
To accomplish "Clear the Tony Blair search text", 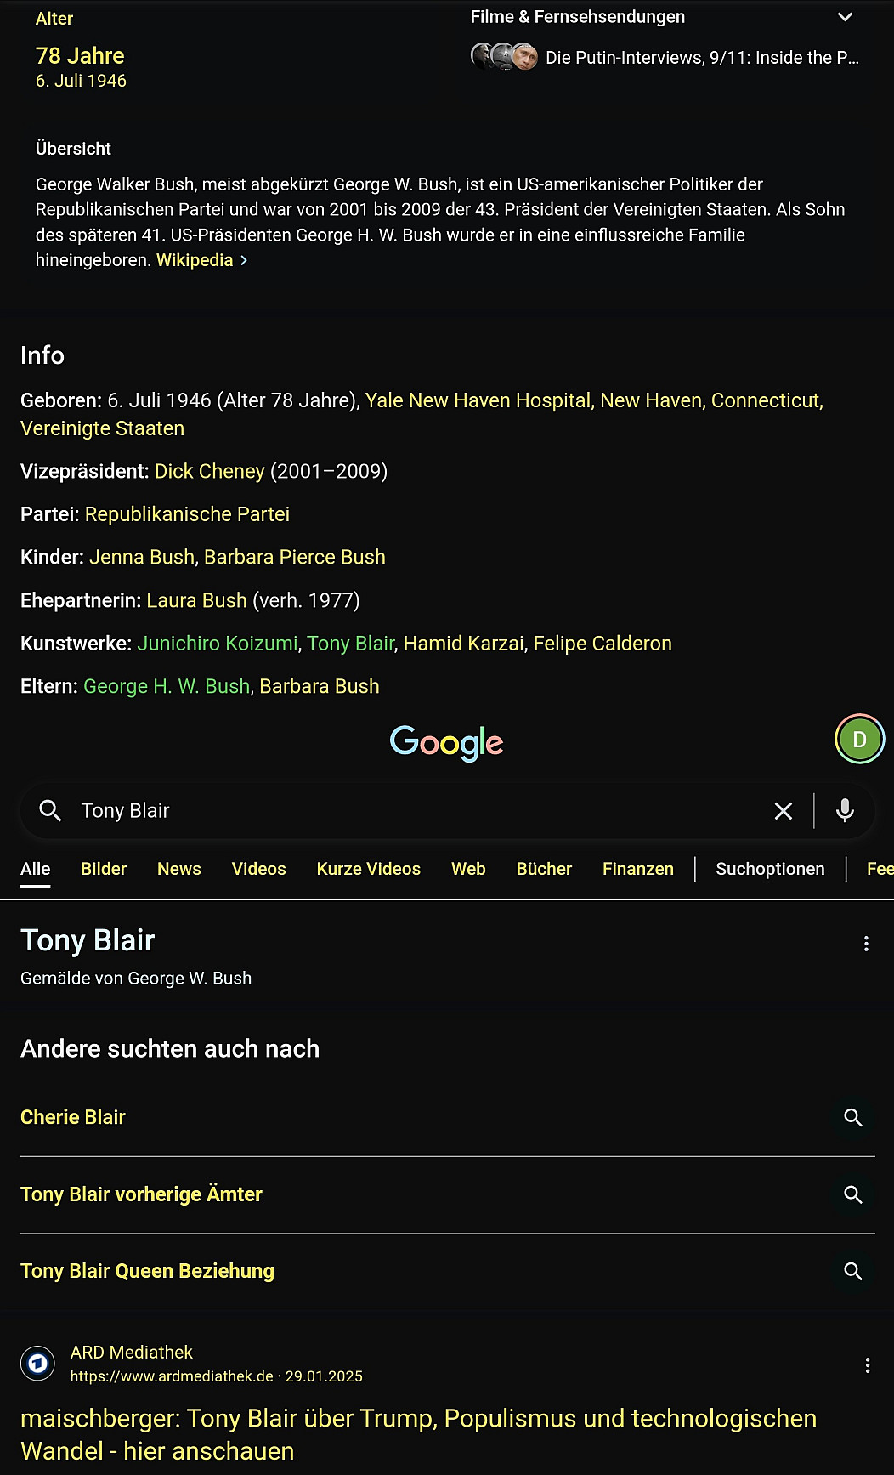I will pos(784,811).
